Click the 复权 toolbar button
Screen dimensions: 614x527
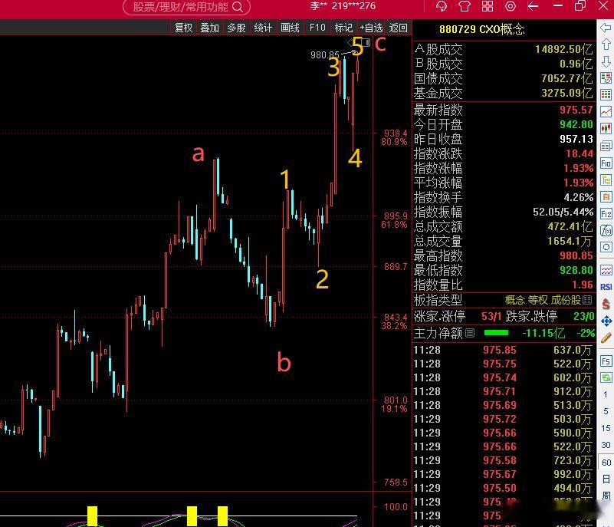[183, 28]
